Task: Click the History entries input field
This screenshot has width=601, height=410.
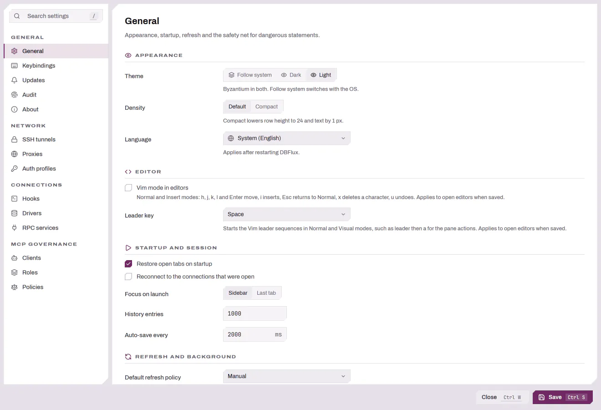Action: [x=255, y=313]
